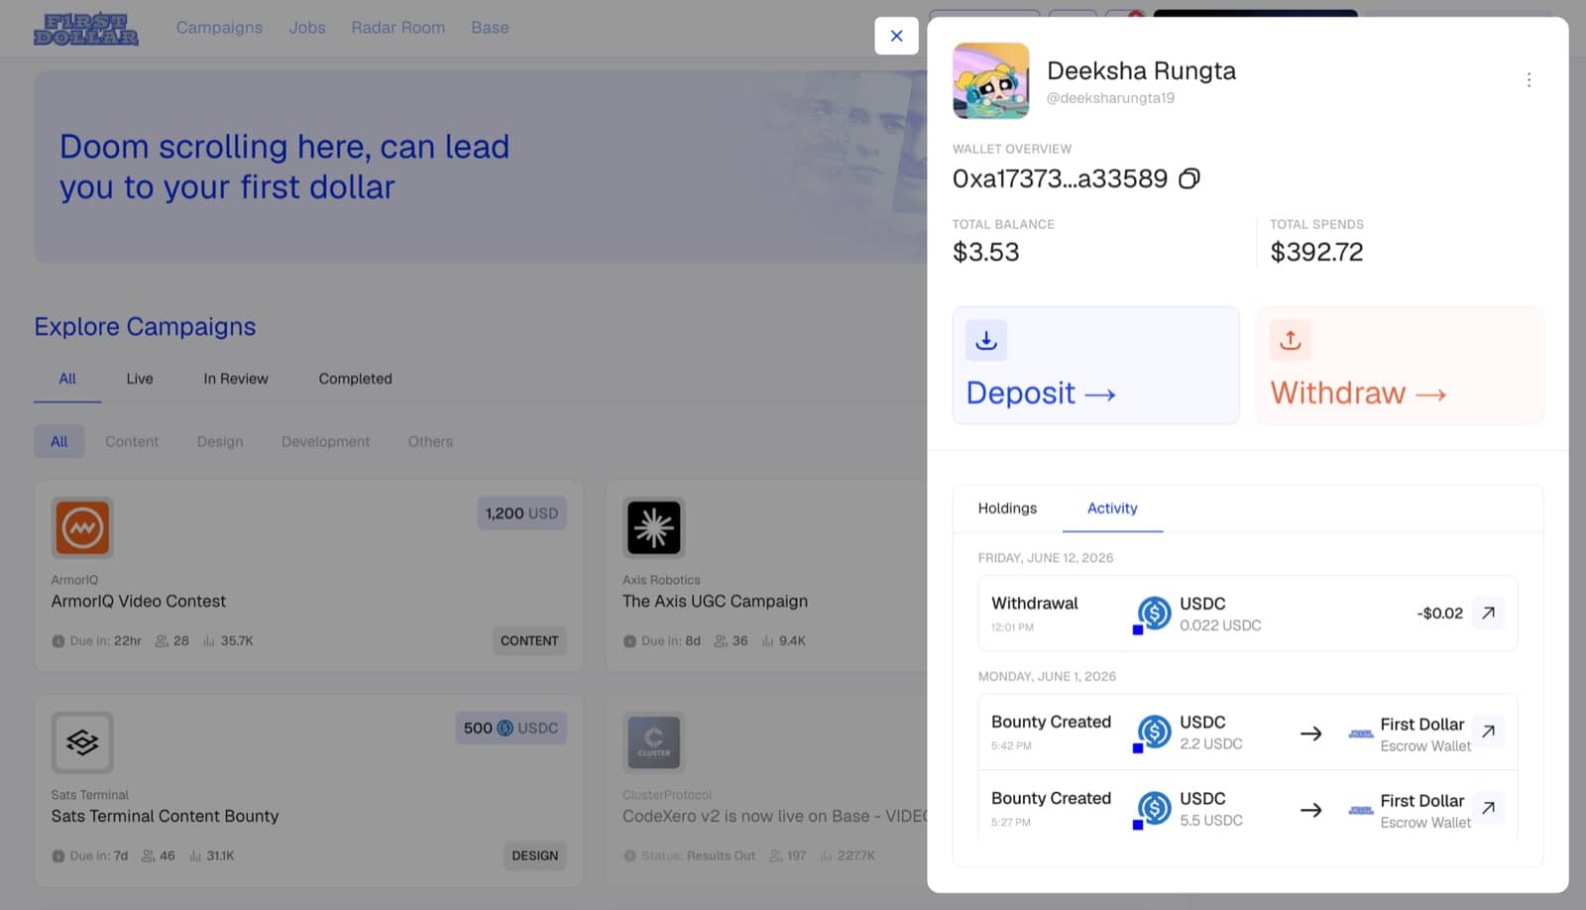Open the Jobs nav item
The image size is (1586, 910).
(307, 28)
